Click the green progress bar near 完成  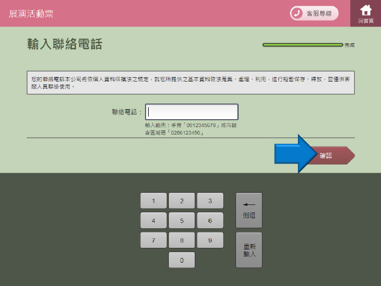tap(303, 45)
